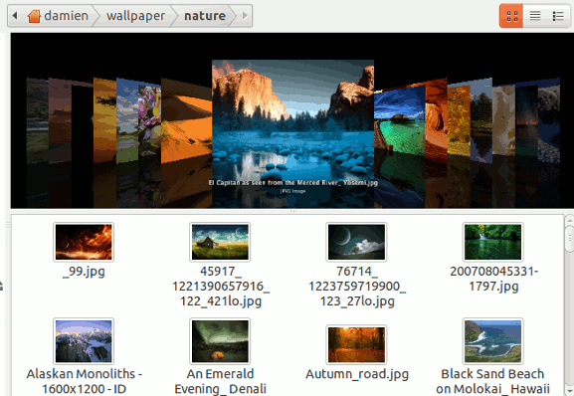The image size is (574, 396).
Task: Click the 45917_1221390657916 file name
Action: pos(221,286)
